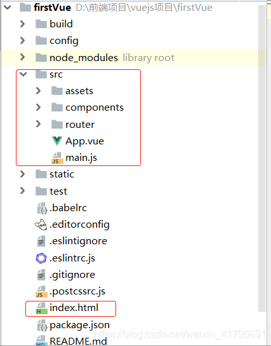Screen dimensions: 271x346
Task: Click the JS icon of .postcssrc.js
Action: 42,291
